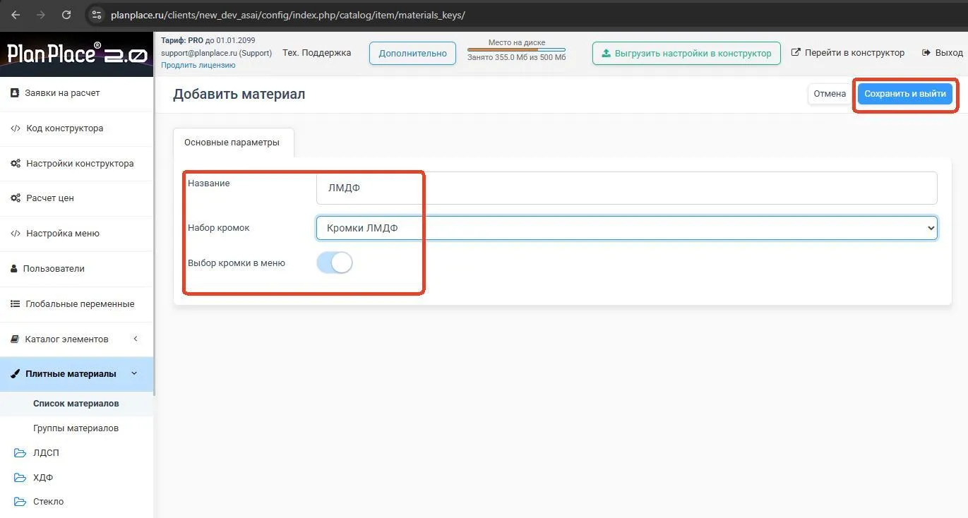The height and width of the screenshot is (518, 968).
Task: Click the Перейти в конструктор link
Action: click(x=847, y=53)
